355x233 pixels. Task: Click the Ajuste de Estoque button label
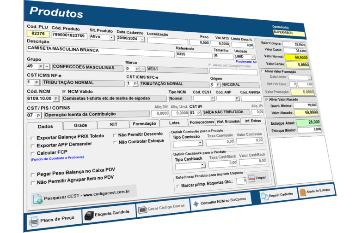coord(318,191)
